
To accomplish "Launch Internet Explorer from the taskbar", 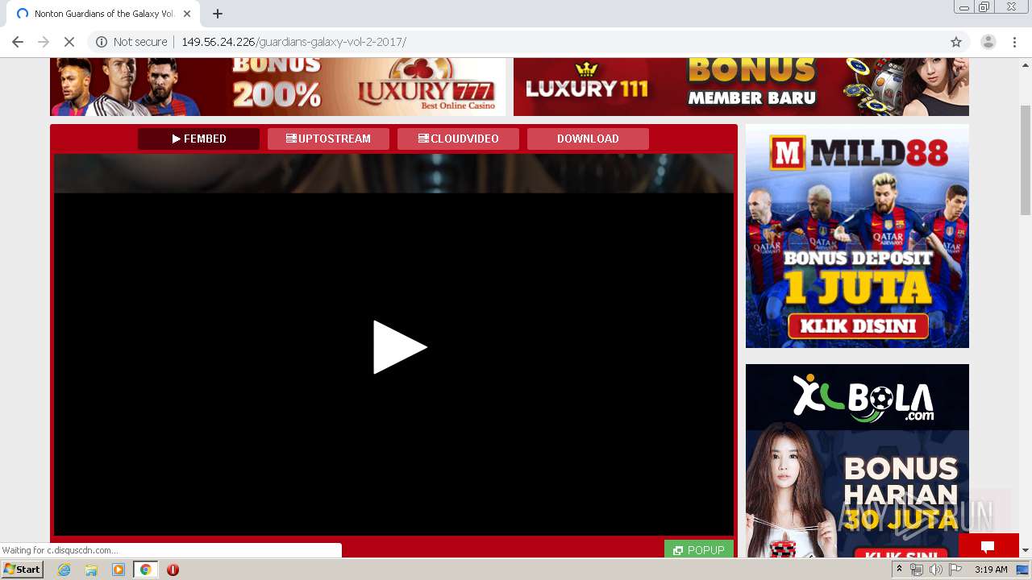I will coord(64,570).
